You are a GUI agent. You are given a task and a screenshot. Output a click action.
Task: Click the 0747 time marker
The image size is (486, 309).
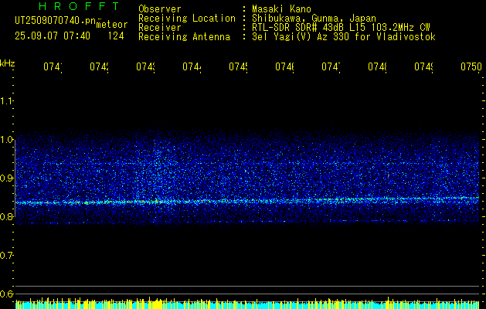331,66
